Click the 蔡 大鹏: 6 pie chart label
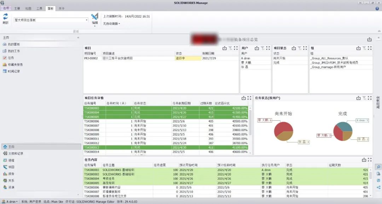The image size is (382, 204). click(x=265, y=120)
